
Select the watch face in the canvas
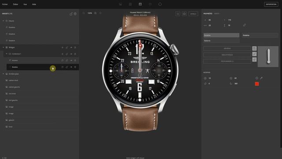[x=140, y=70]
